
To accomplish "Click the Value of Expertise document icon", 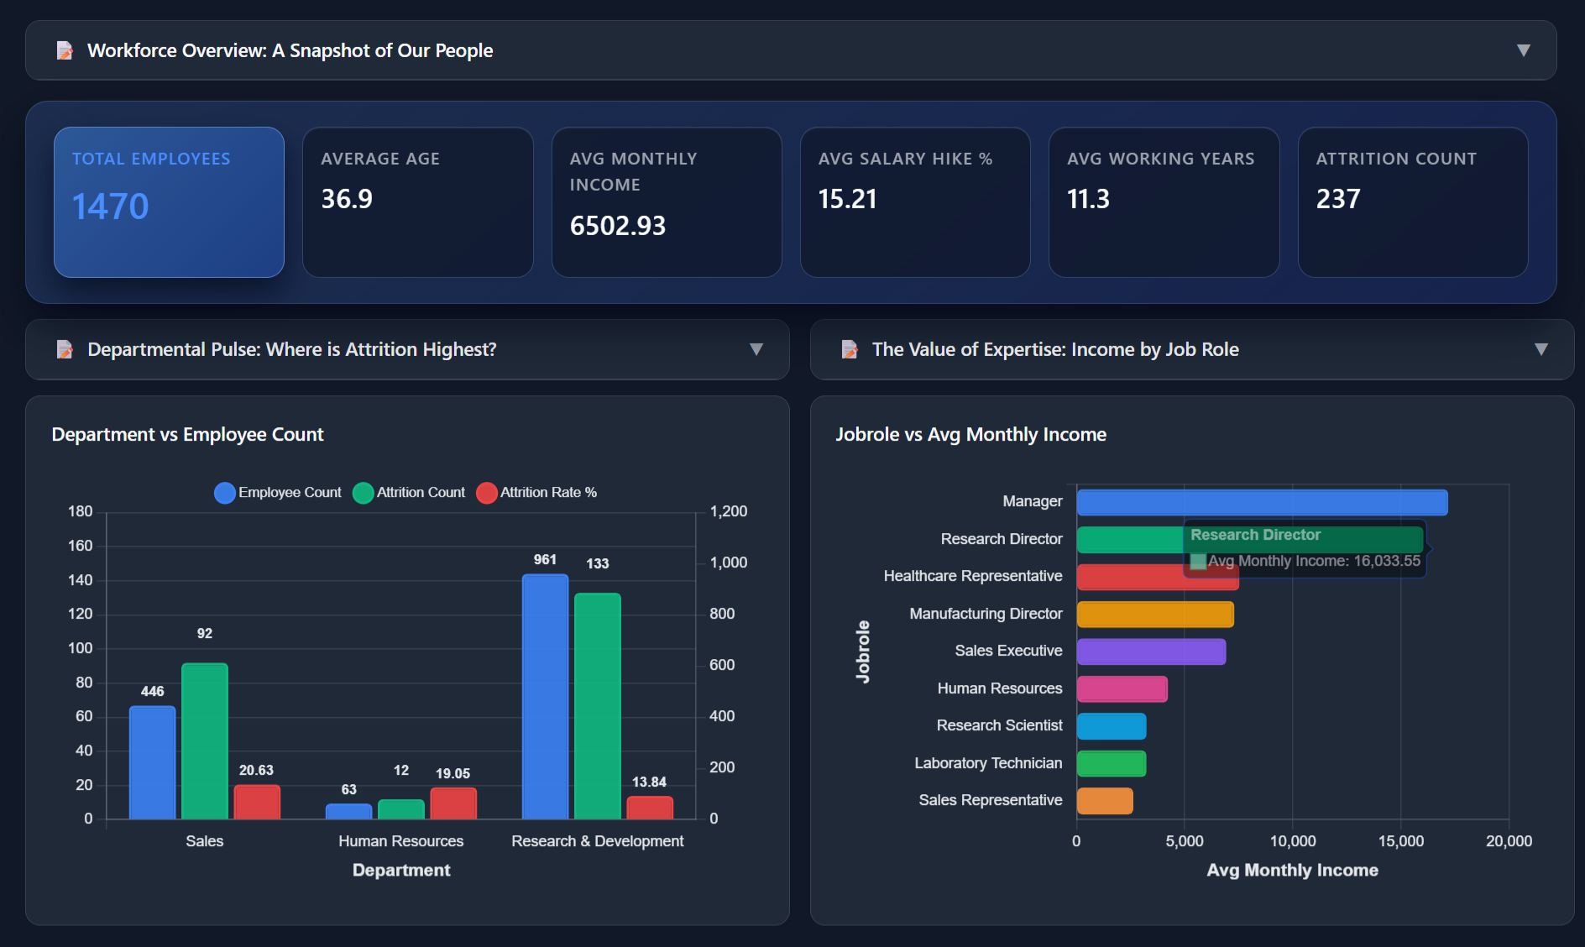I will pos(851,349).
